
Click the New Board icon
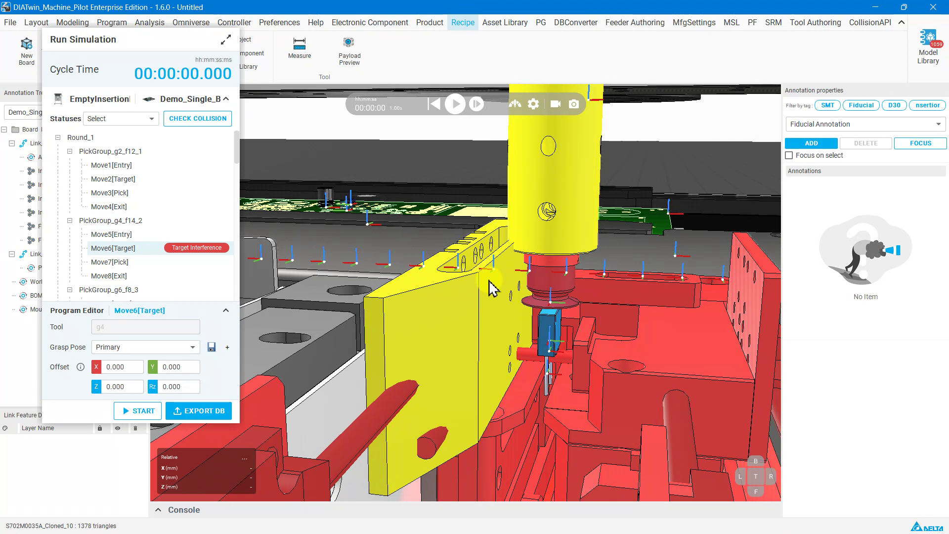click(x=27, y=51)
